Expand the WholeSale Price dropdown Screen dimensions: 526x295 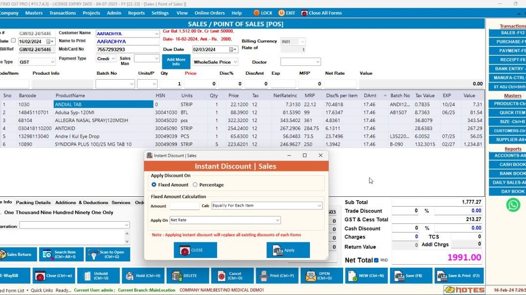[235, 62]
